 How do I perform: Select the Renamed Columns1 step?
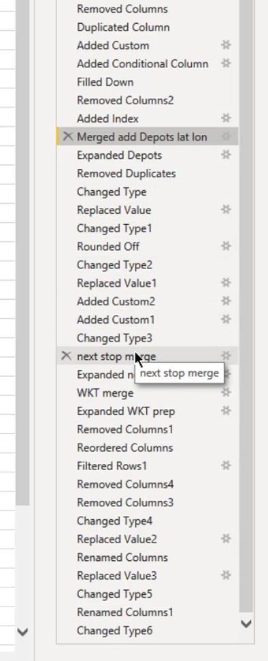(x=125, y=613)
